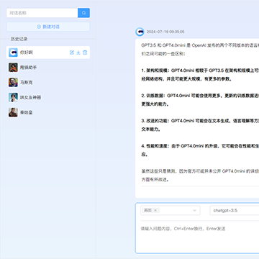Click the bot avatar beside the message timestamp

click(140, 32)
